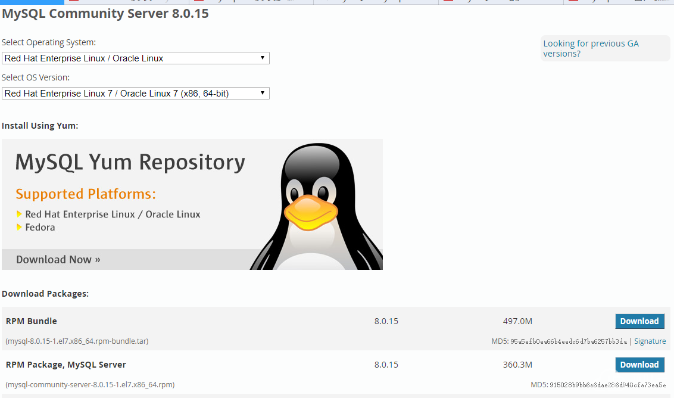Viewport: 674px width, 398px height.
Task: Click the Red Hat Enterprise Linux banner bullet
Action: (113, 214)
